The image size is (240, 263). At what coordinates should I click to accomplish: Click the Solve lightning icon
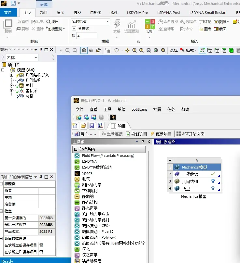coord(117,23)
